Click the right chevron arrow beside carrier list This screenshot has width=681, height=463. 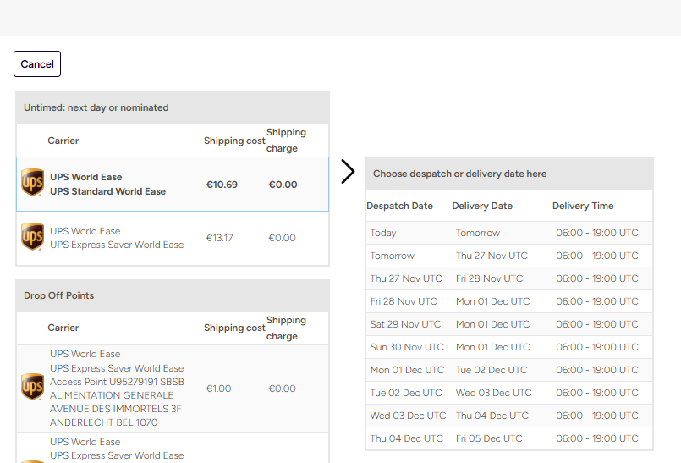[x=348, y=171]
